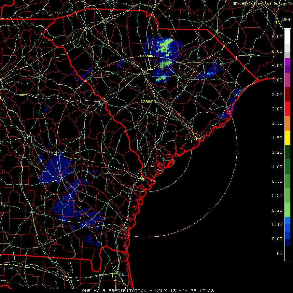Click the "KCLX" radar site identifier
The image size is (293, 293).
point(161,291)
